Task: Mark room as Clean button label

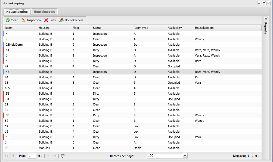Action: coord(14,20)
